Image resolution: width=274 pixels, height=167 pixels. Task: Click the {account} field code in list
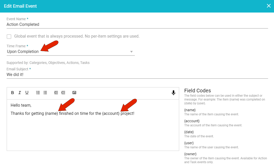pos(192,121)
